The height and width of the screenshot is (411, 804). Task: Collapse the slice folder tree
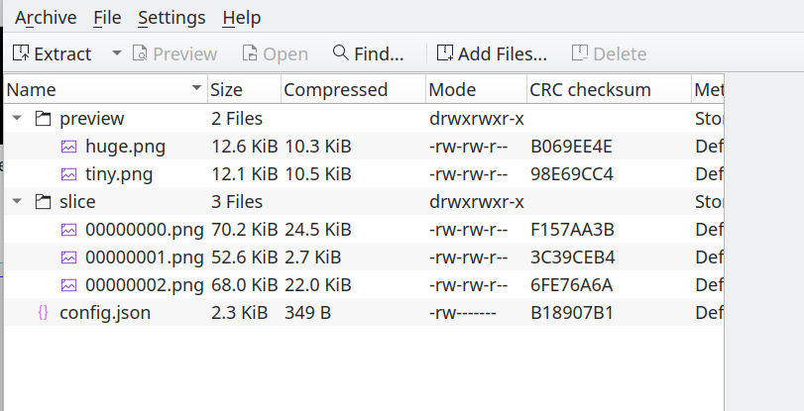pos(18,202)
